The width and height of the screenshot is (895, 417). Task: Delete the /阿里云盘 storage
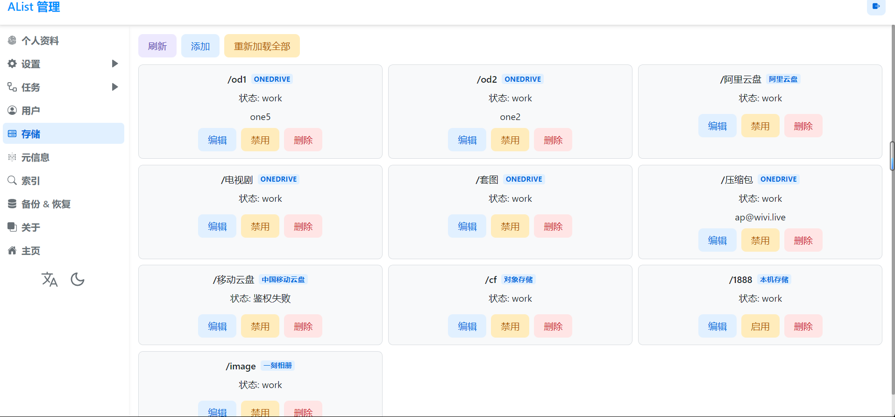[x=803, y=126]
